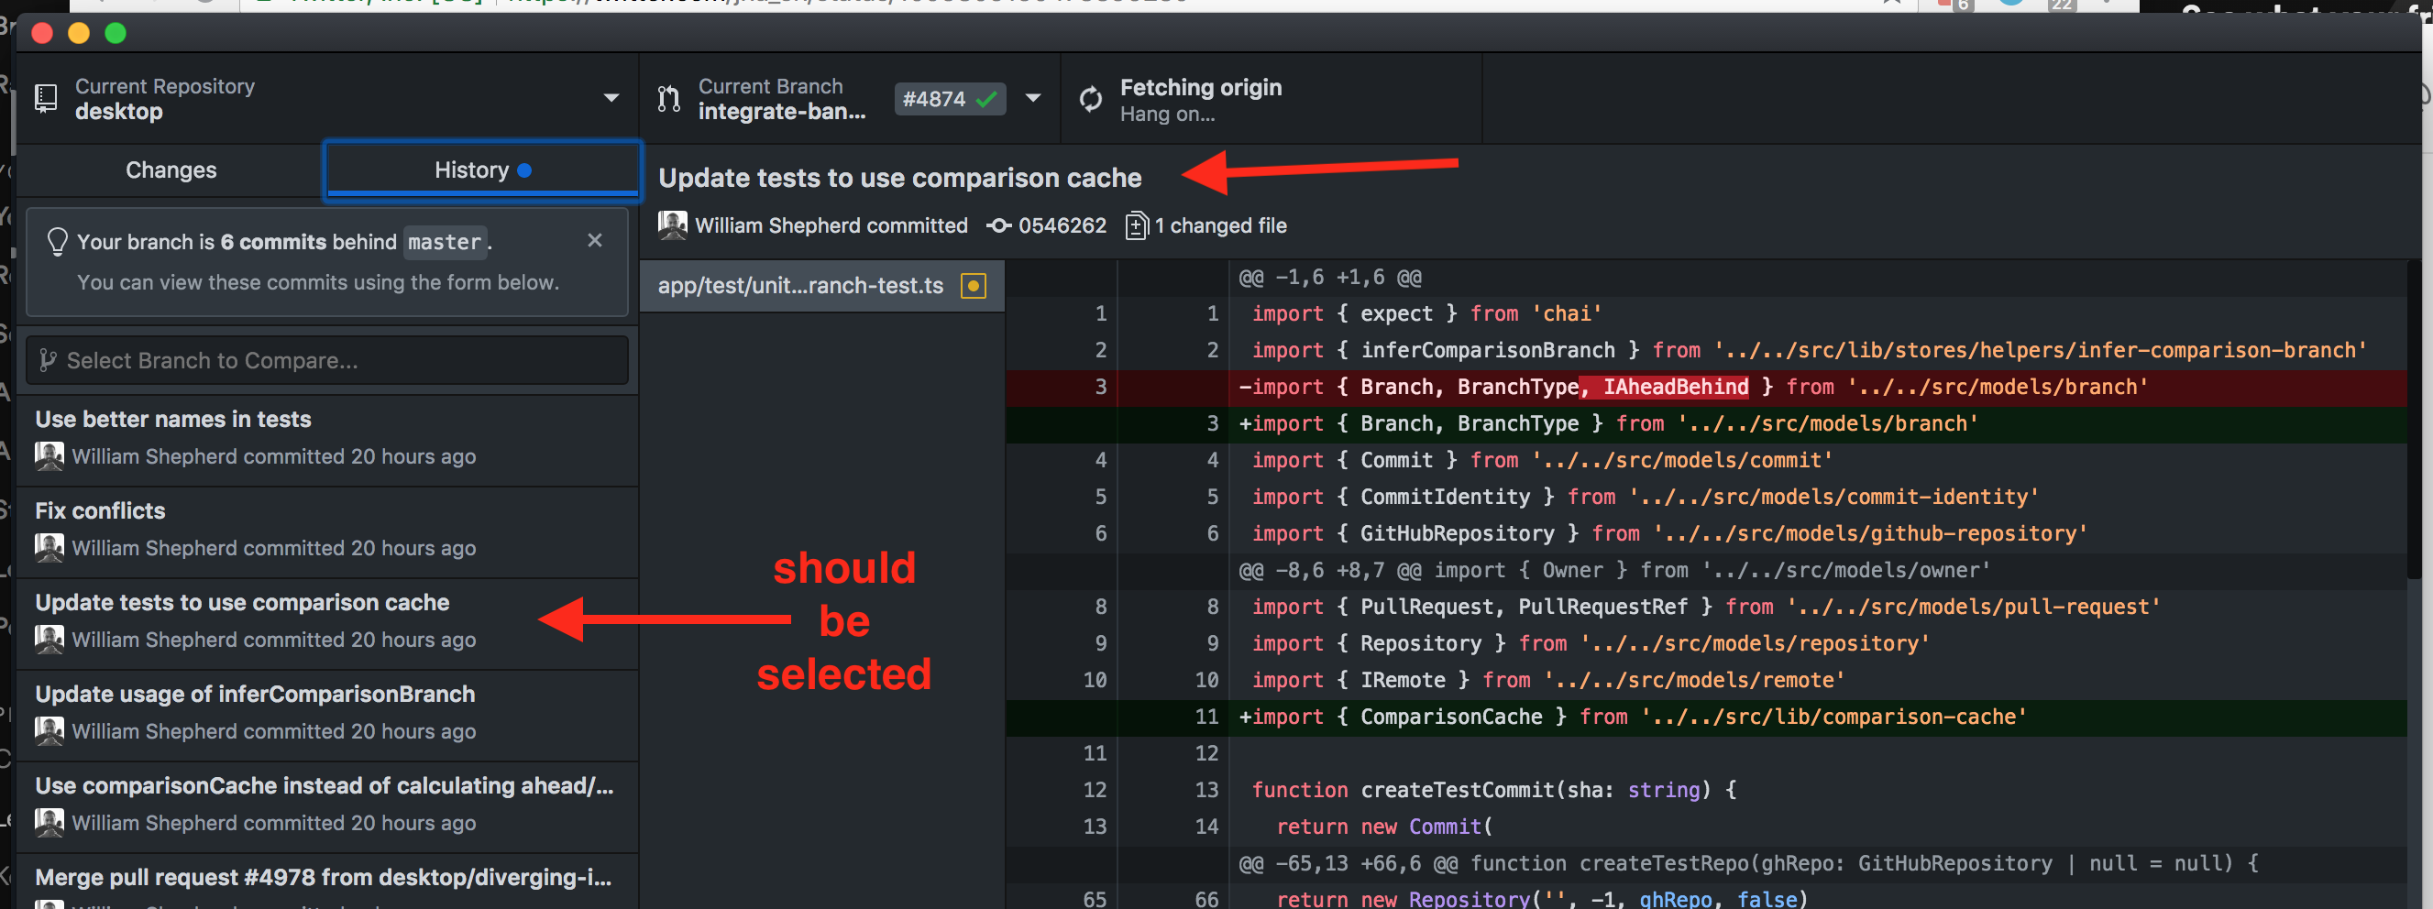Click the commit SHA icon next to 0546262
Viewport: 2433px width, 909px height.
coord(998,225)
